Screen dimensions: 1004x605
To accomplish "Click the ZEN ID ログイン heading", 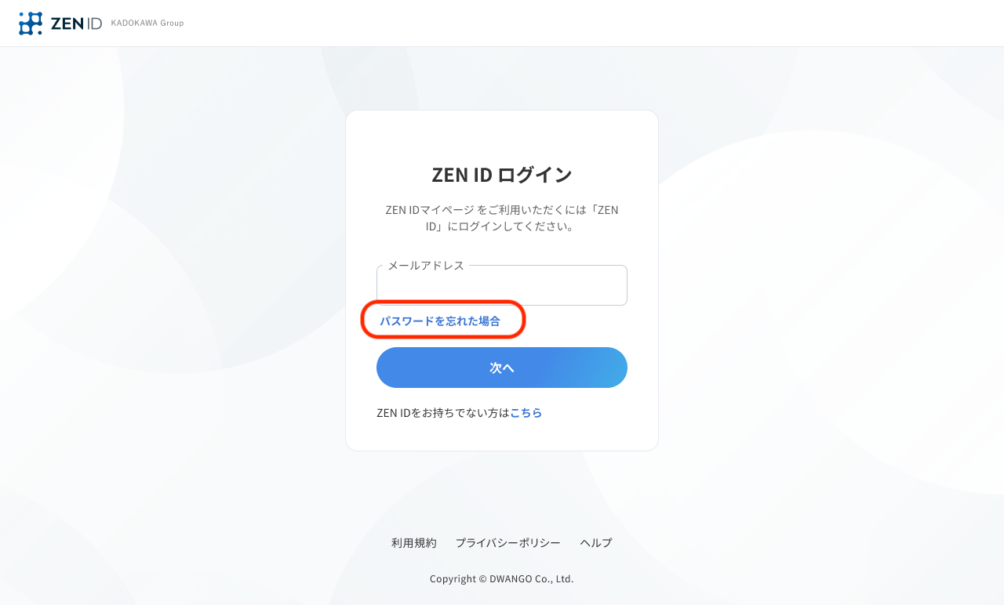I will pyautogui.click(x=501, y=174).
